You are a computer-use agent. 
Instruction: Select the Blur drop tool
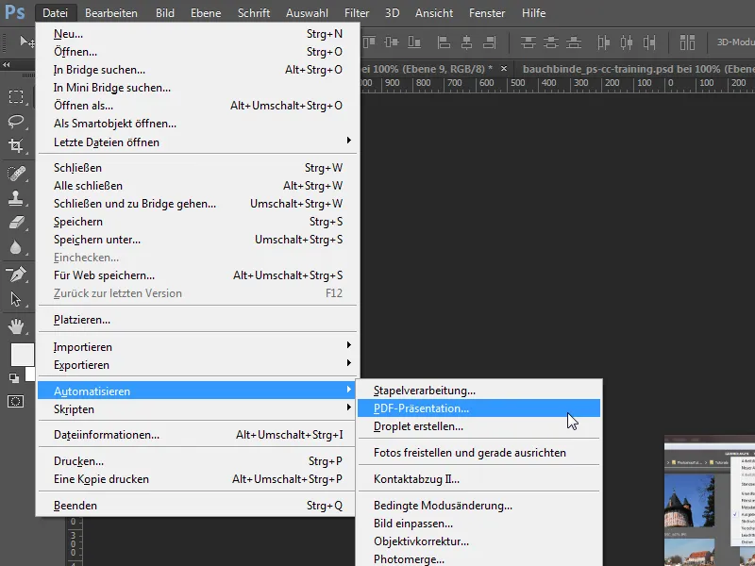(15, 247)
